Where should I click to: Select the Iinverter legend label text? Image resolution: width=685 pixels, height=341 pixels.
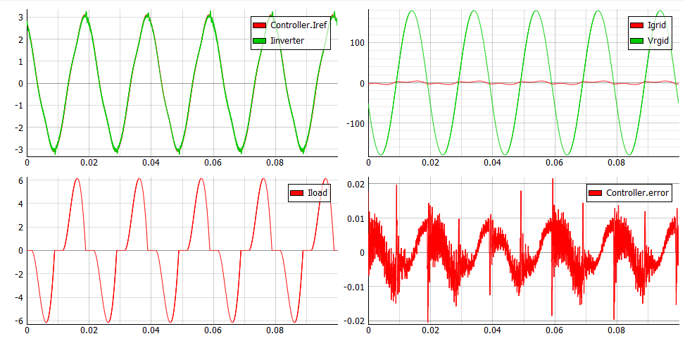click(287, 41)
